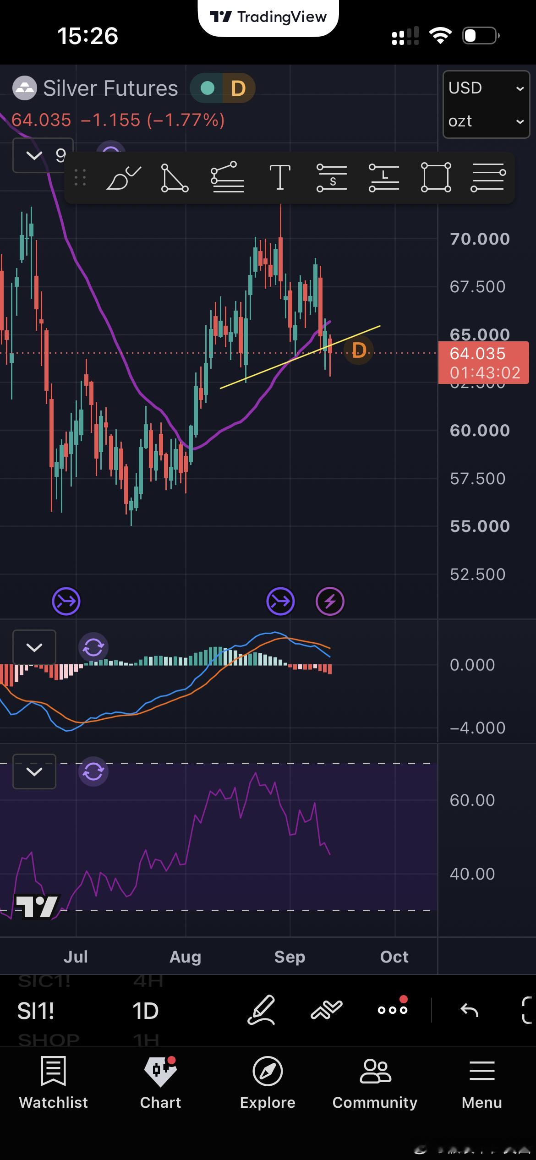The width and height of the screenshot is (536, 1160).
Task: Pick the Fib retracement tool
Action: click(x=227, y=177)
